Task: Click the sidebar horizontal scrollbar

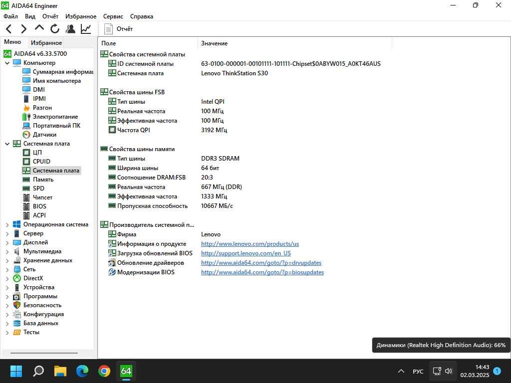Action: point(44,353)
